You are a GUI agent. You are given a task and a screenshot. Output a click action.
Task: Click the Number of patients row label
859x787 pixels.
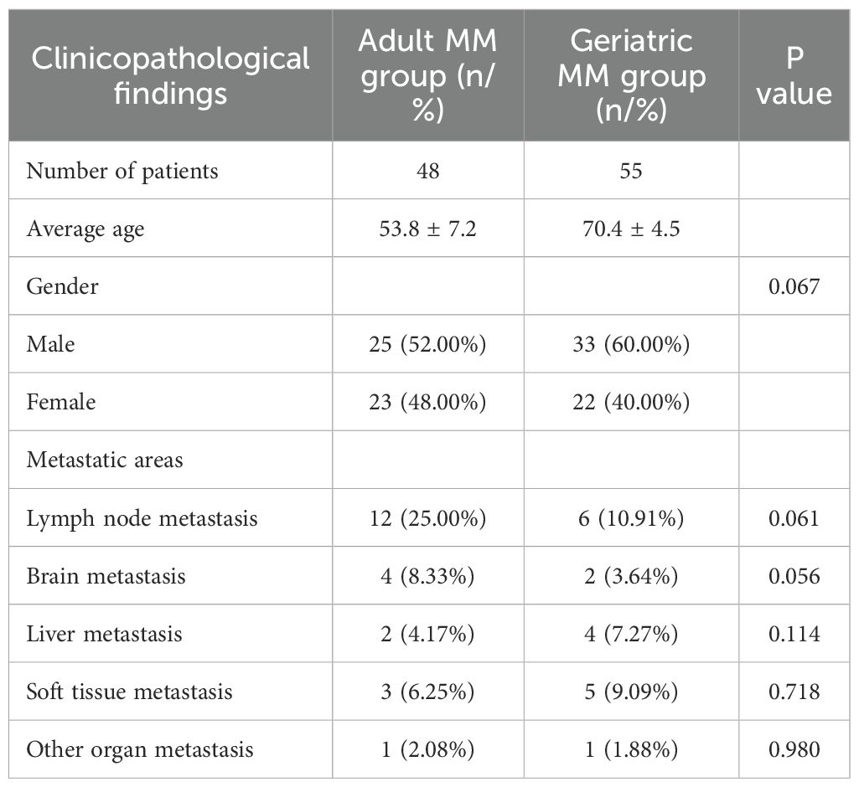point(122,171)
